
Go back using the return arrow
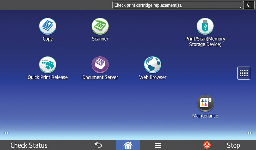point(98,145)
